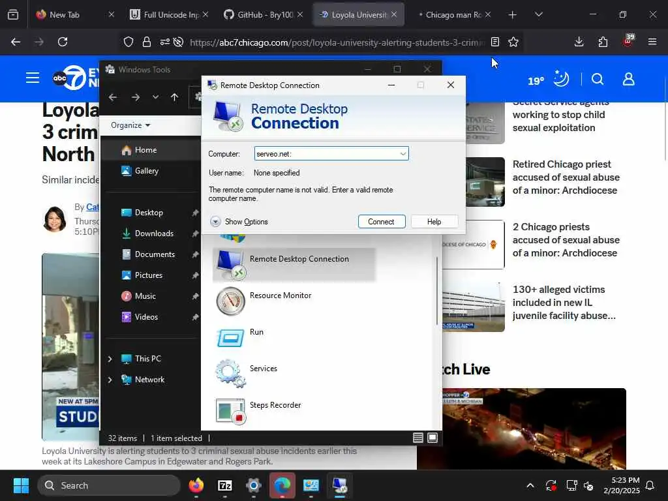Image resolution: width=668 pixels, height=501 pixels.
Task: Open Windows Start menu
Action: [x=21, y=485]
